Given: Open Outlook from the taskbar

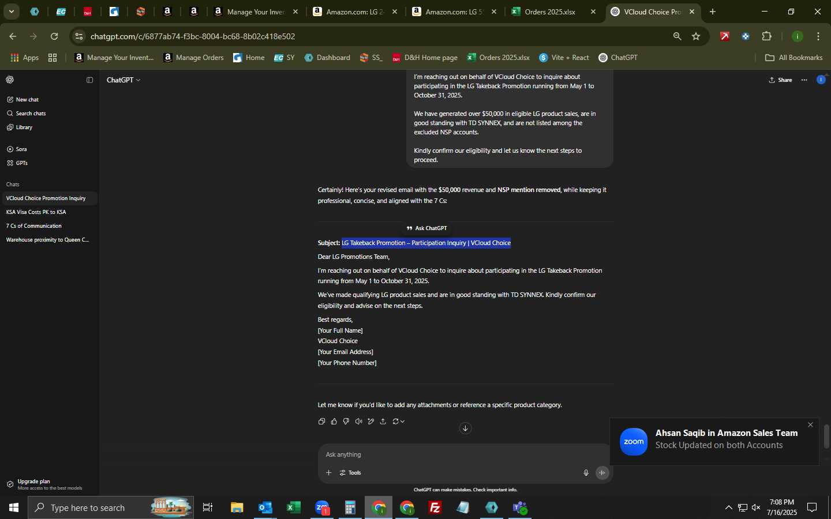Looking at the screenshot, I should [265, 507].
